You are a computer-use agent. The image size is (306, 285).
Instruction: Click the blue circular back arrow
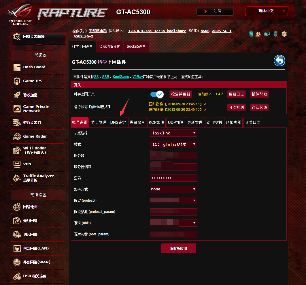coord(279,61)
